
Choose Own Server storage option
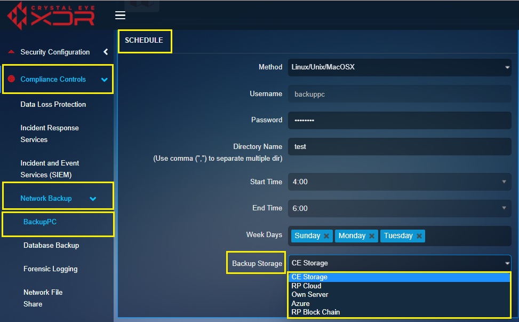pyautogui.click(x=399, y=295)
